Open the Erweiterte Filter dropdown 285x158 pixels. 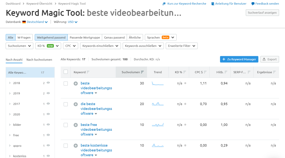(182, 46)
